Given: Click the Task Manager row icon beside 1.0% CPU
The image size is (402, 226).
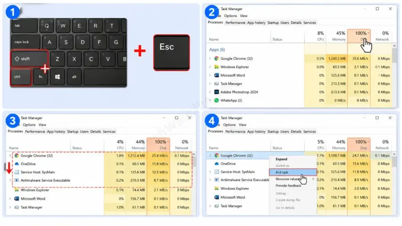Looking at the screenshot, I should 16,207.
